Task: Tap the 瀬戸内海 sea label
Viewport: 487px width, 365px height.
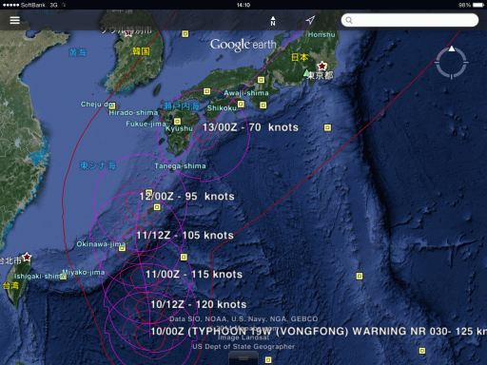Action: coord(181,106)
